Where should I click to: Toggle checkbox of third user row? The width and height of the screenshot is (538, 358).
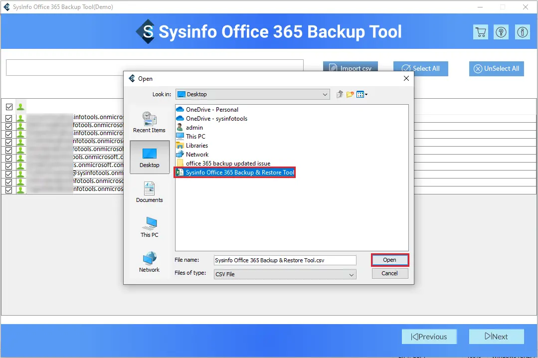tap(9, 134)
